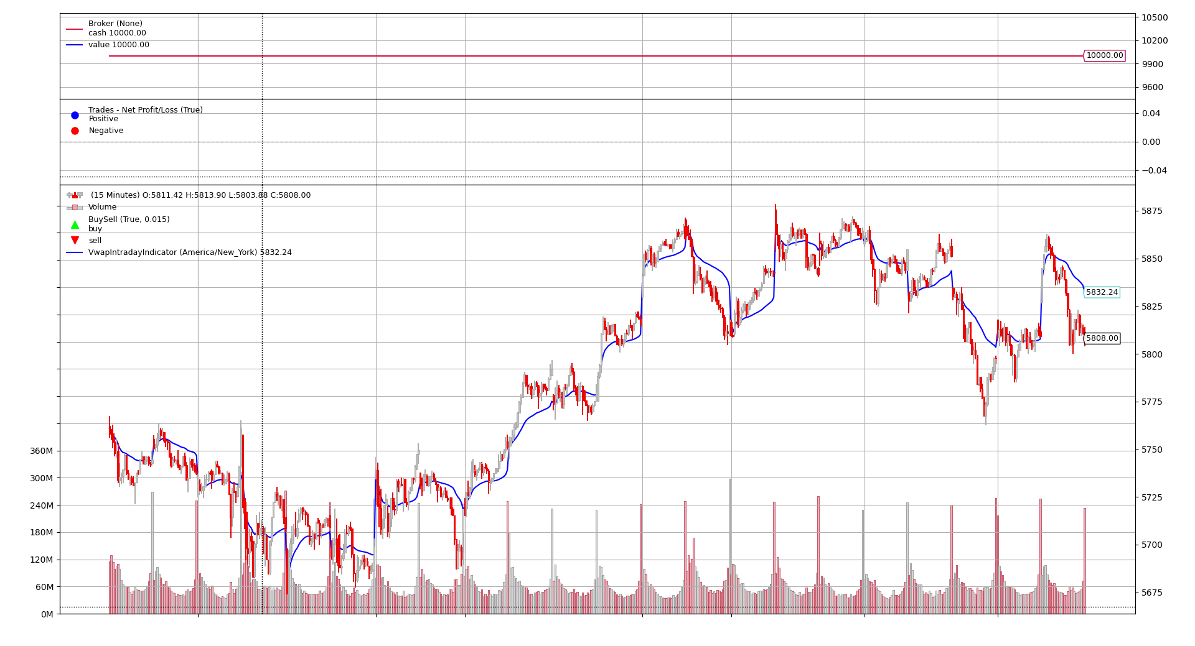
Task: Click the 5808.00 closing price tag
Action: pyautogui.click(x=1102, y=338)
